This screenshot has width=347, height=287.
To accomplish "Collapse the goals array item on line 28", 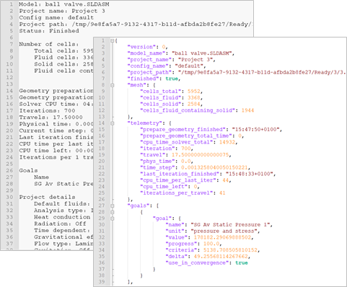I will click(x=112, y=212).
